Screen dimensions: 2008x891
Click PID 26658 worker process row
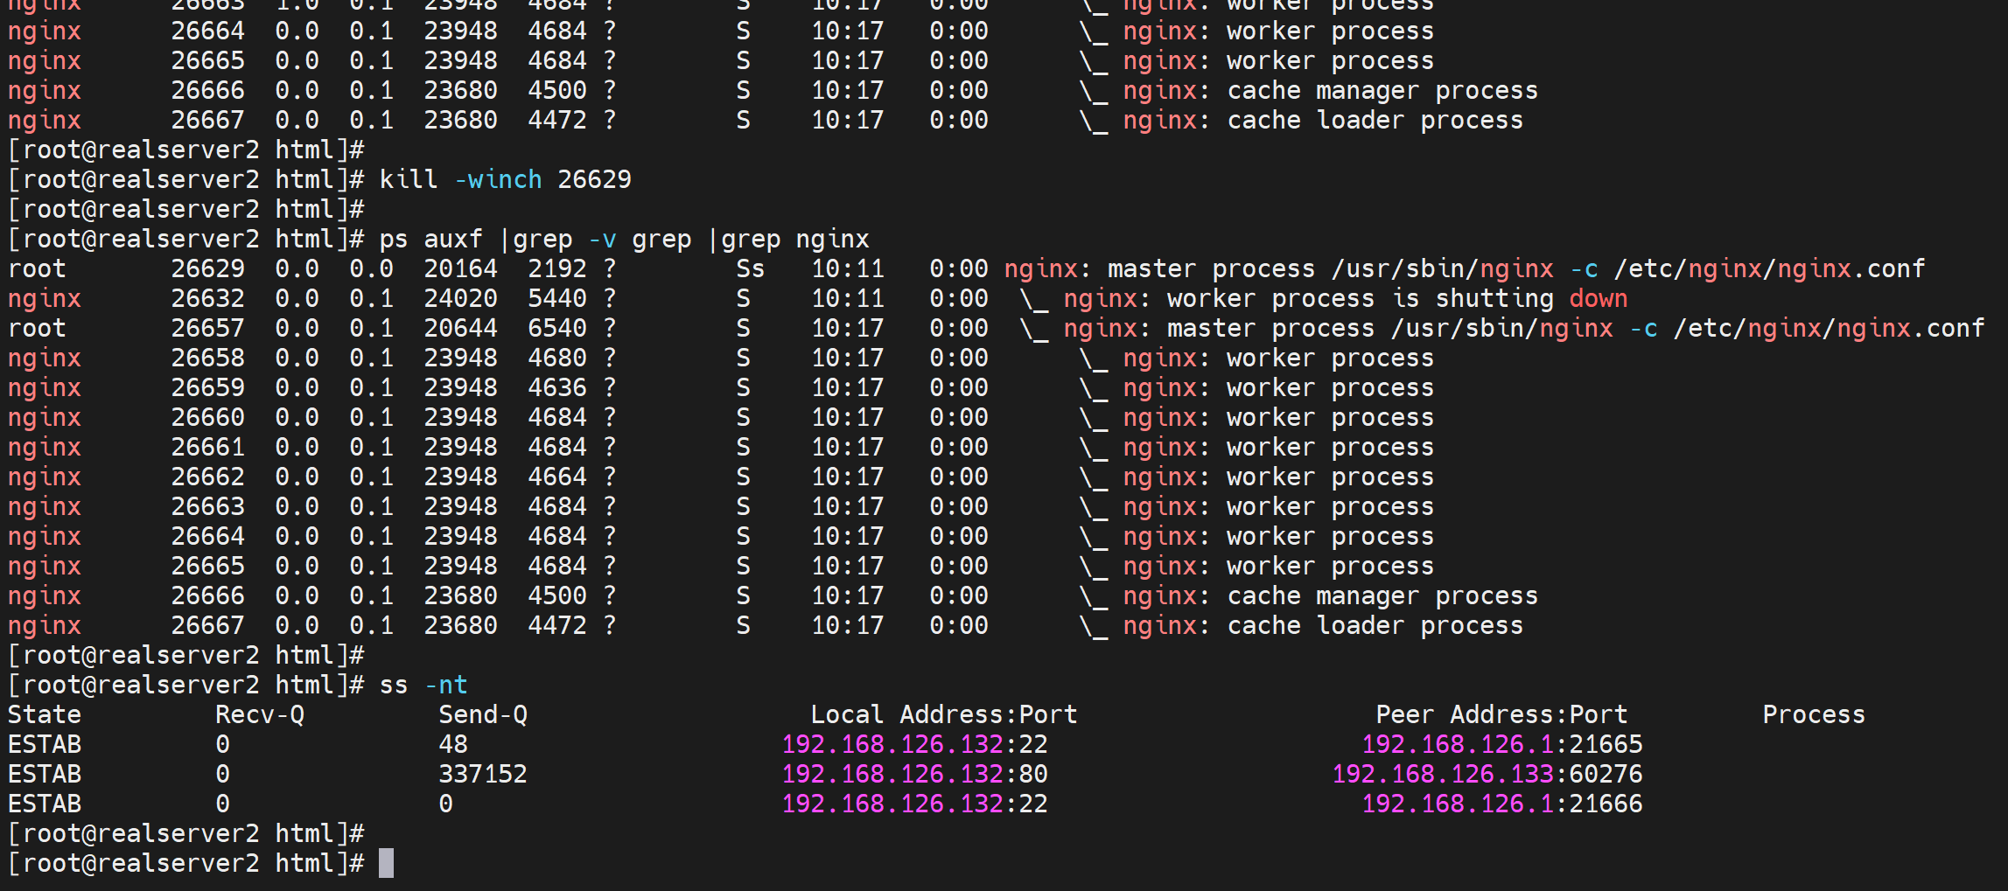click(208, 358)
